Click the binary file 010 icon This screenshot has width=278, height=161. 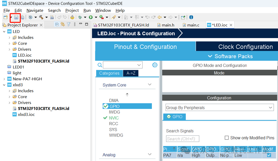pyautogui.click(x=52, y=17)
